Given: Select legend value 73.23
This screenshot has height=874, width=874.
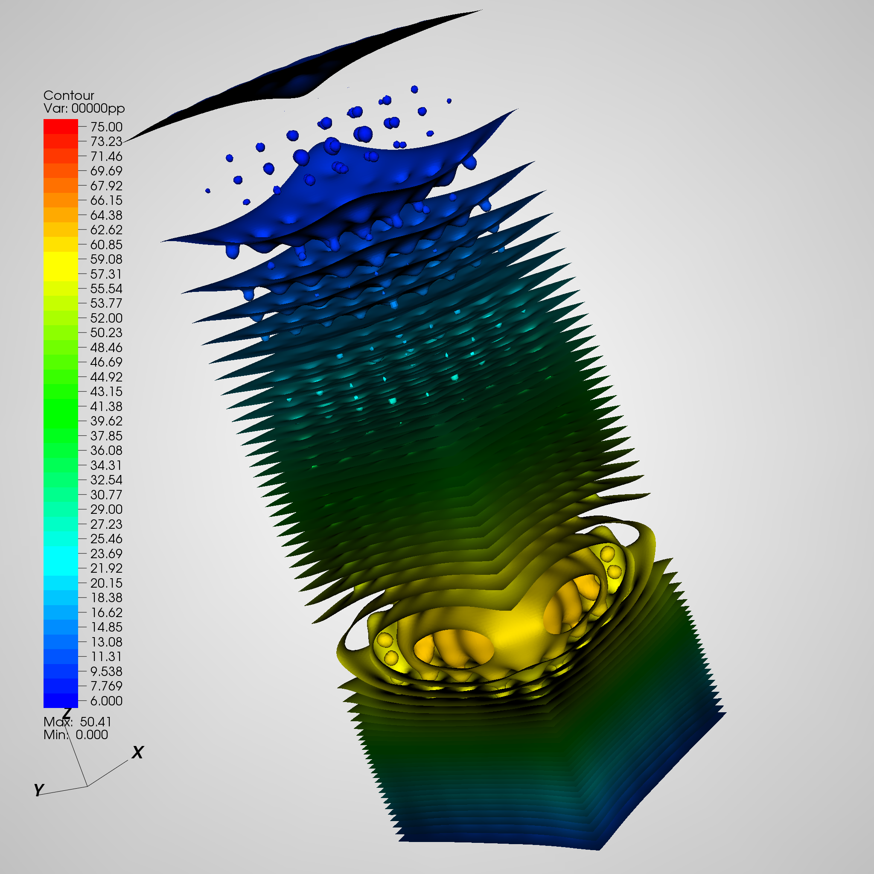Looking at the screenshot, I should (106, 142).
